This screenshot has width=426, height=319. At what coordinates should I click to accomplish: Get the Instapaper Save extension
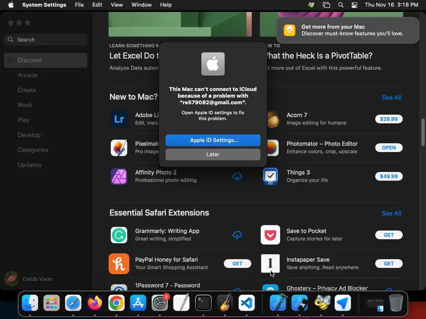[389, 264]
